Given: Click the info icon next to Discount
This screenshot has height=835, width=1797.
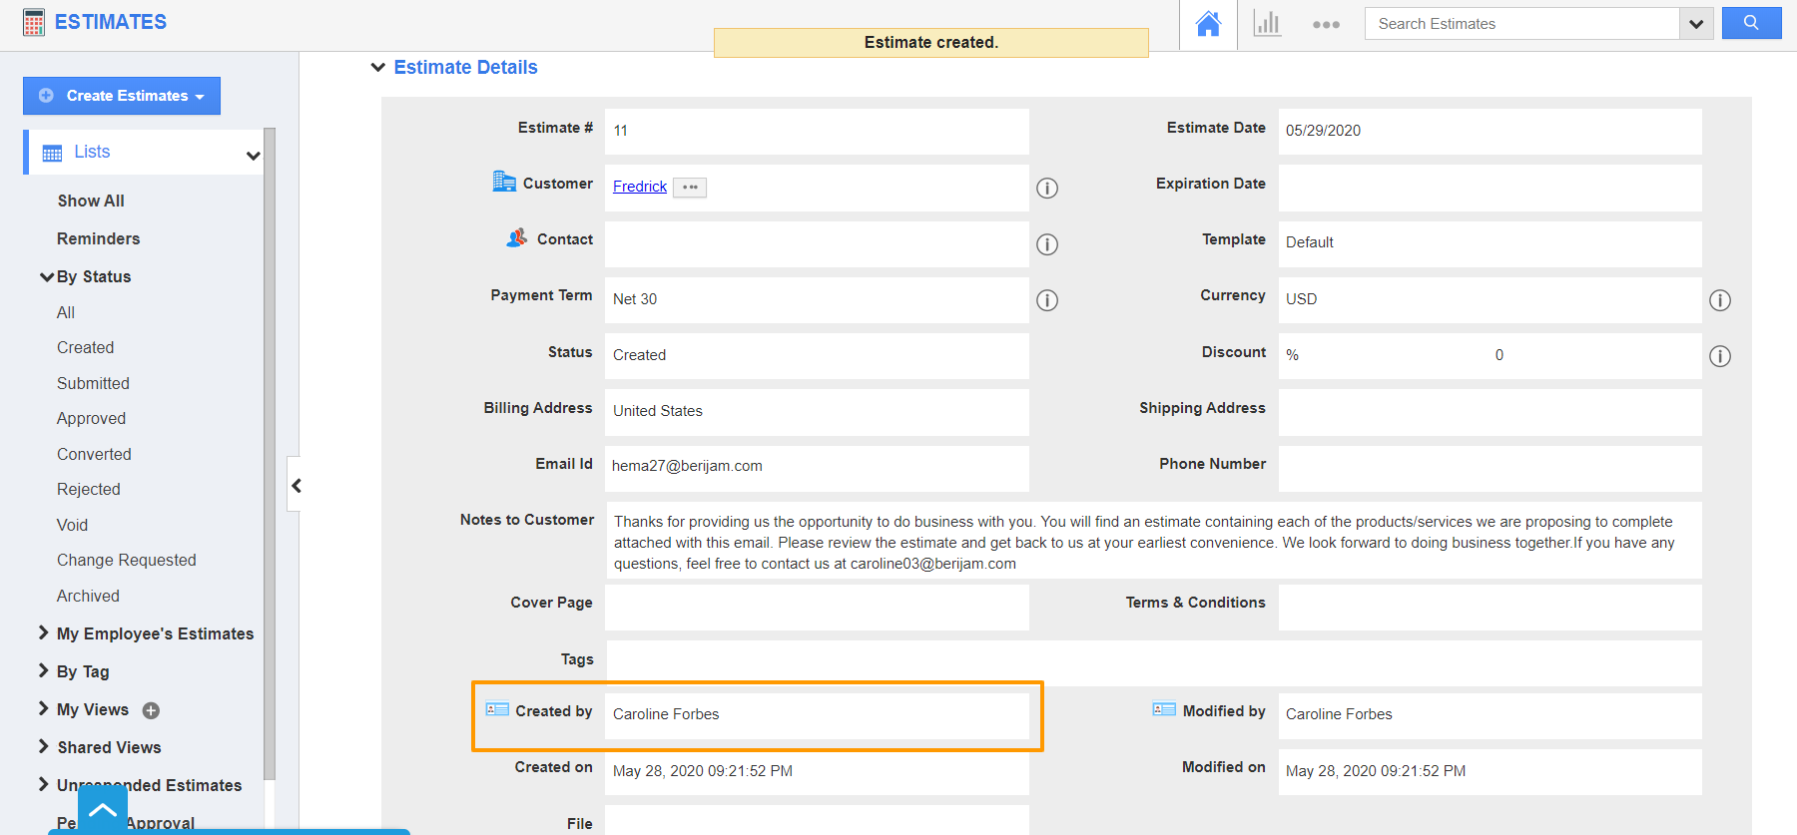Looking at the screenshot, I should 1719,356.
